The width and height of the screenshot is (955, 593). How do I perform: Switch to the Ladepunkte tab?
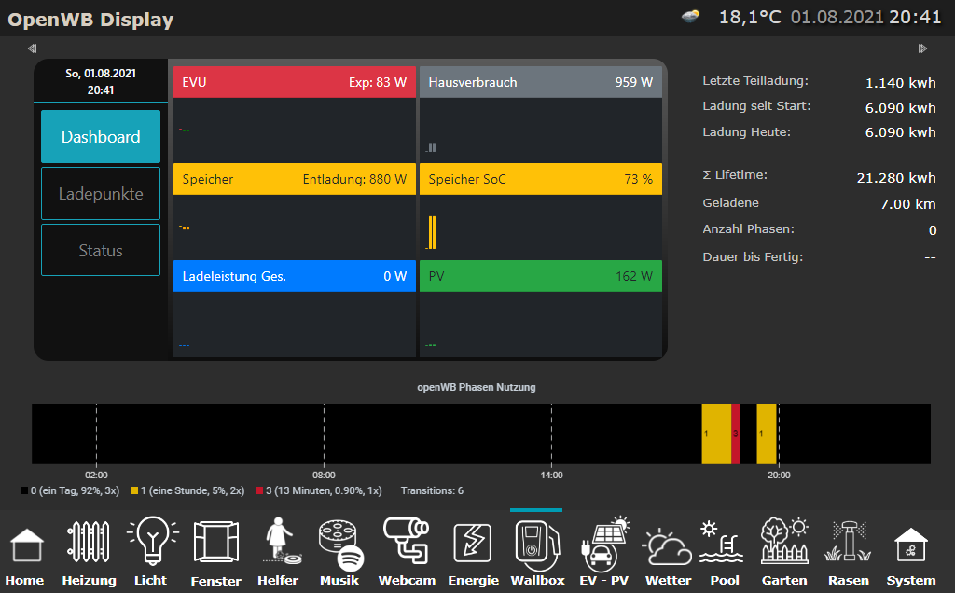101,194
